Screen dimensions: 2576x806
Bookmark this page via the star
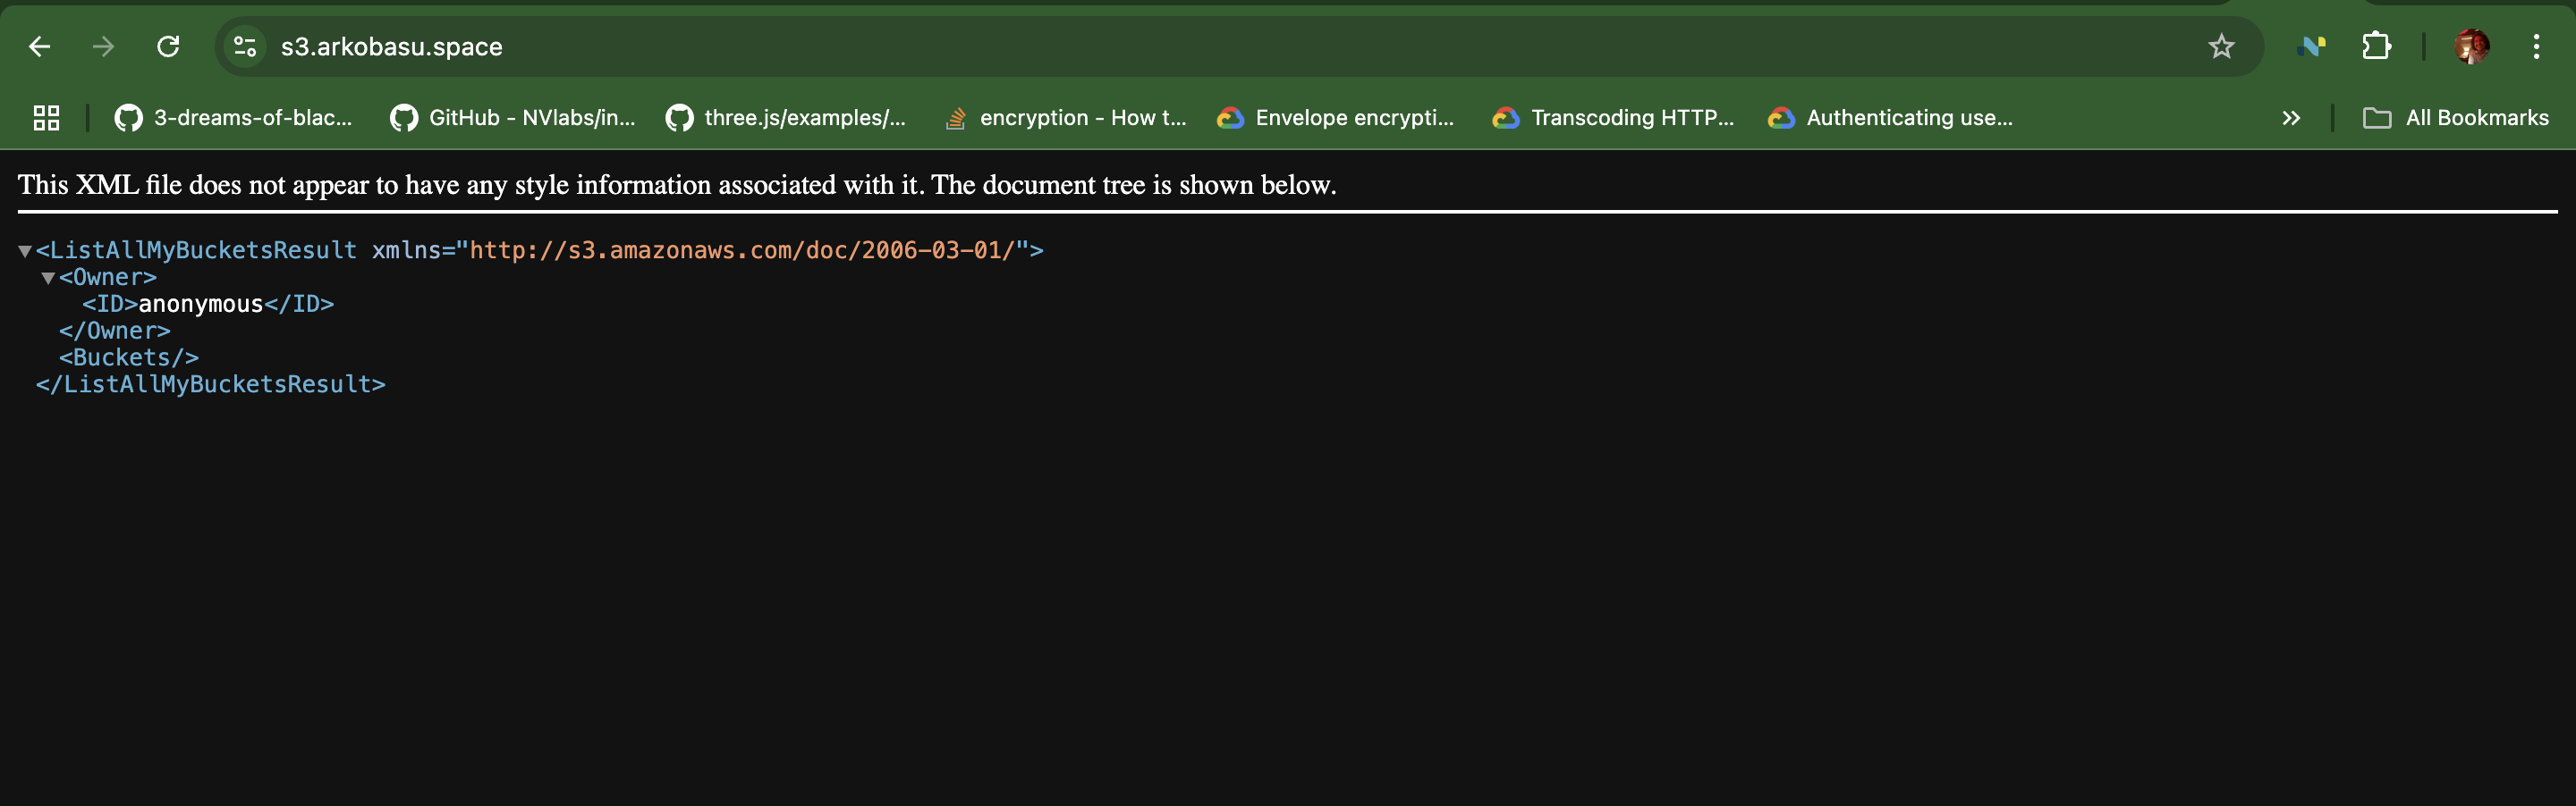pos(2221,46)
